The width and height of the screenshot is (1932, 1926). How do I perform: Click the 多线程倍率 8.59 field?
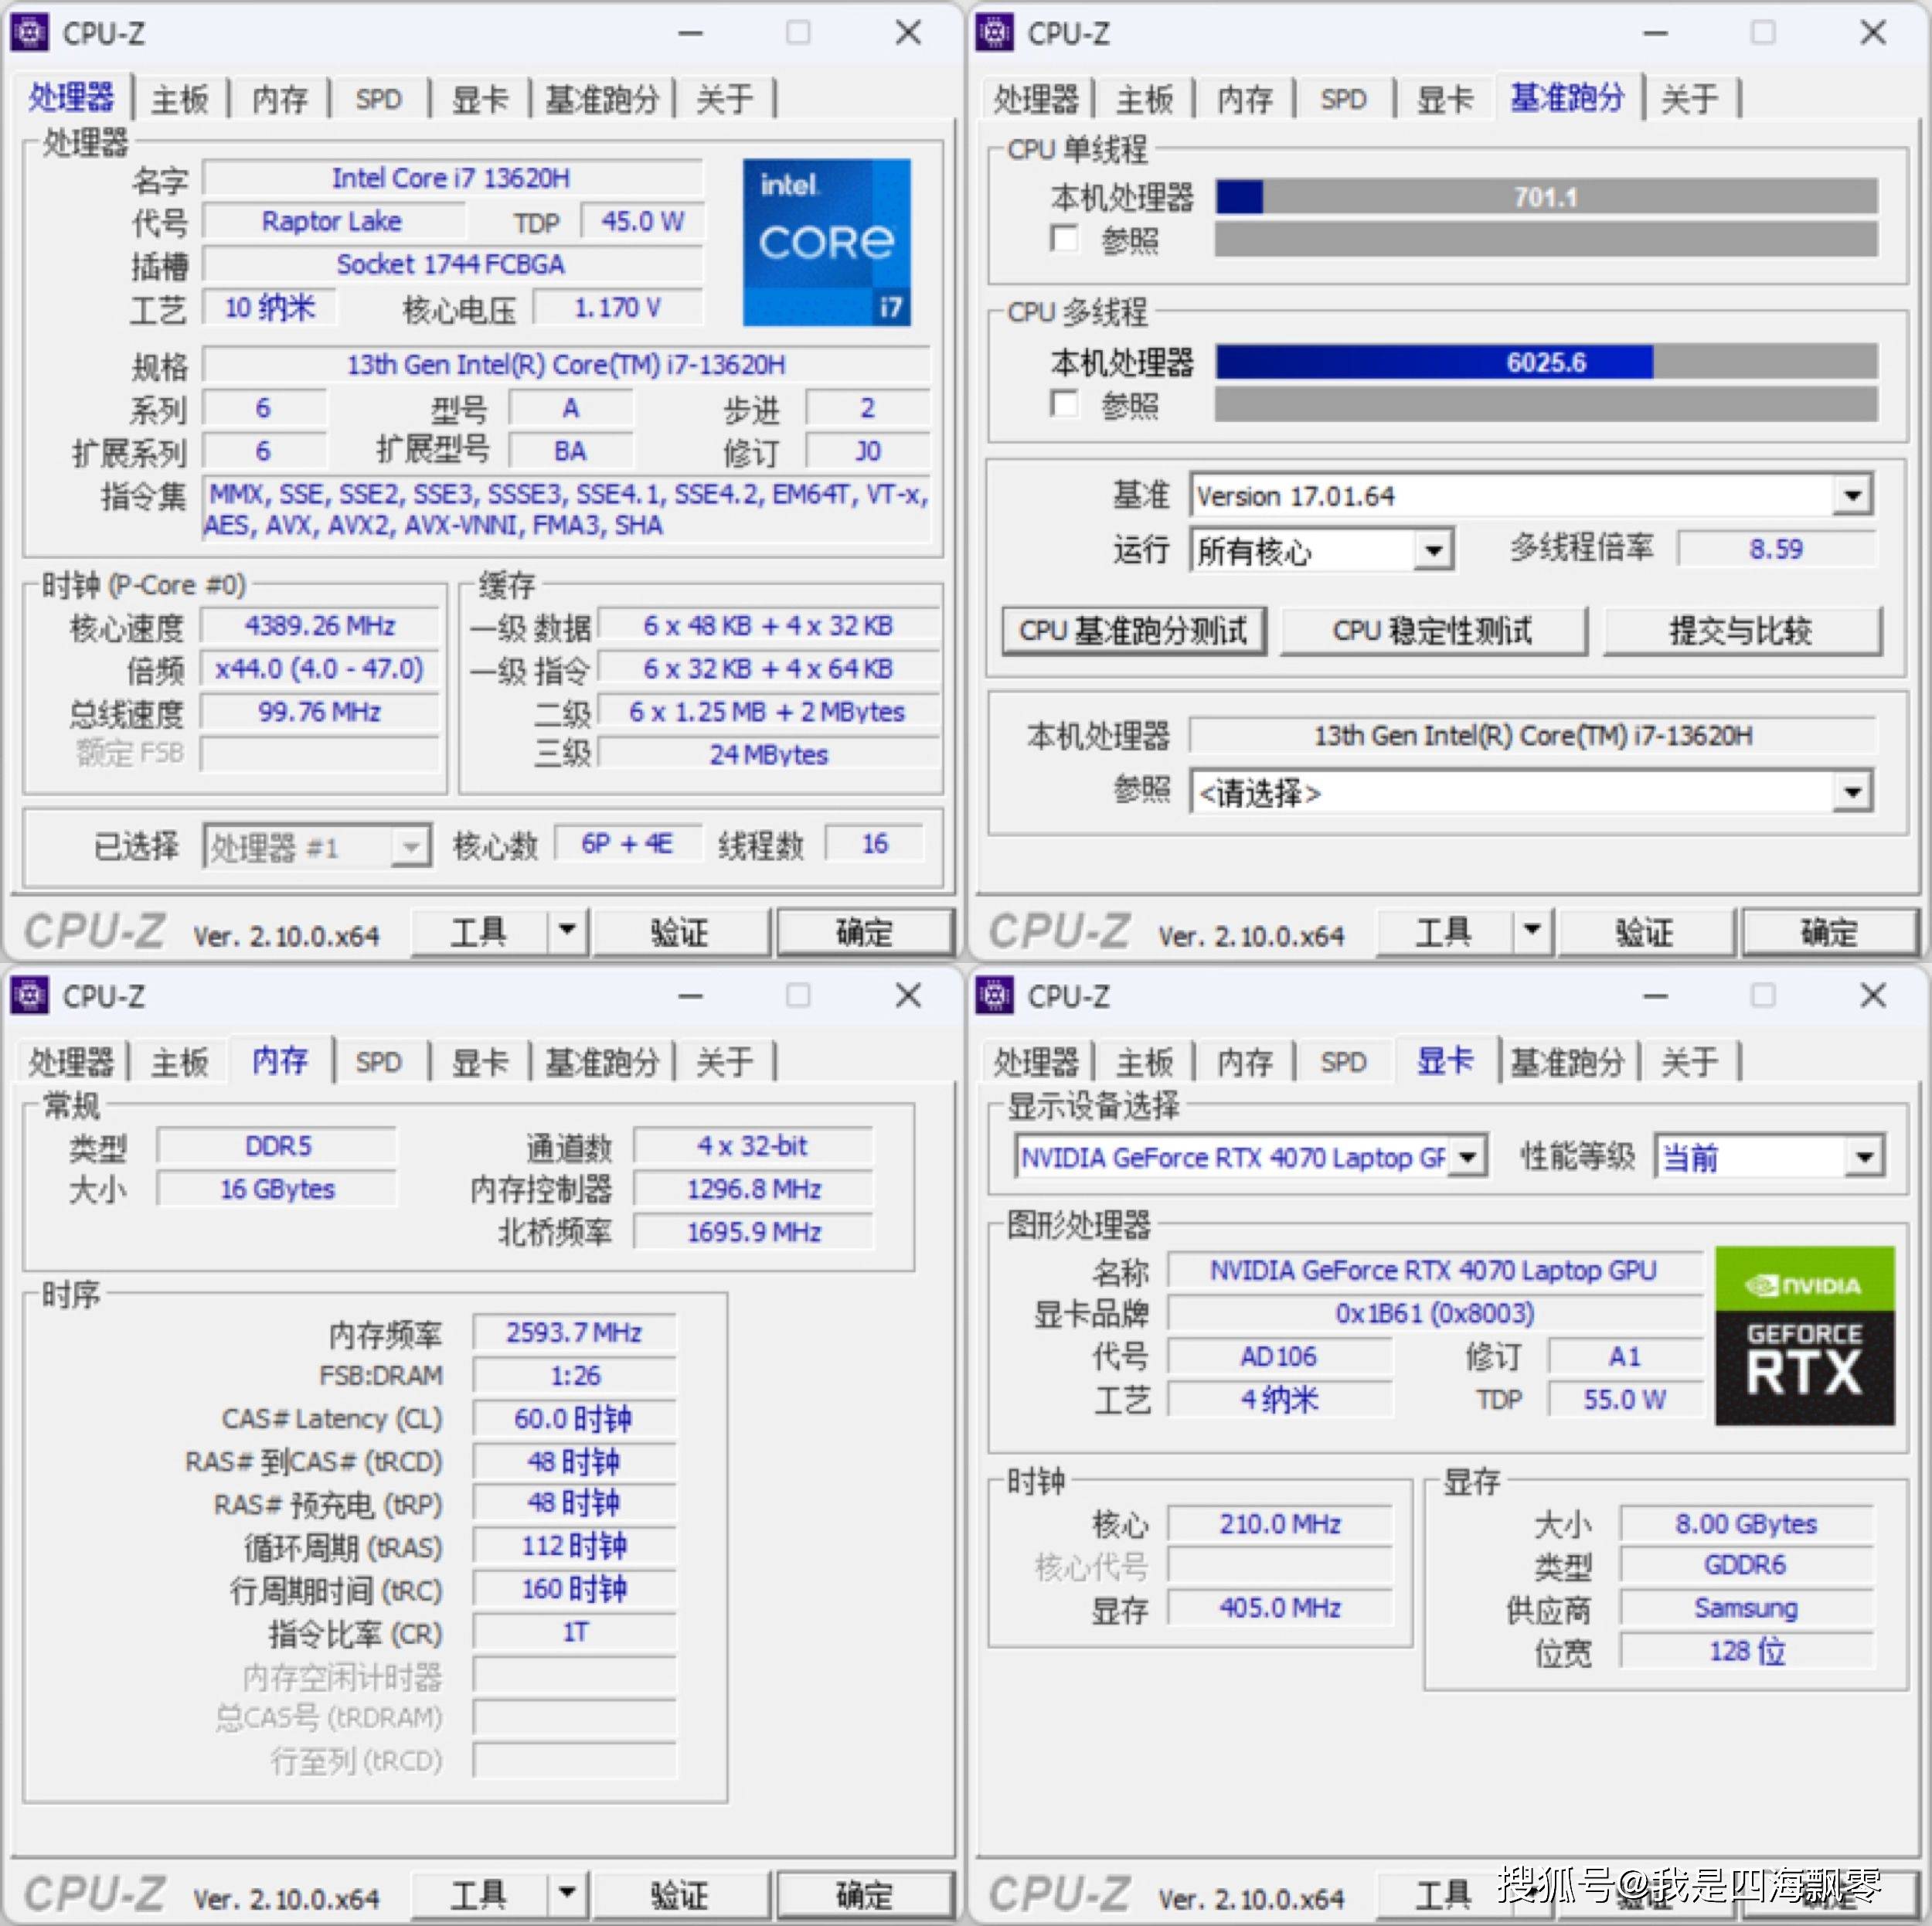click(1776, 549)
